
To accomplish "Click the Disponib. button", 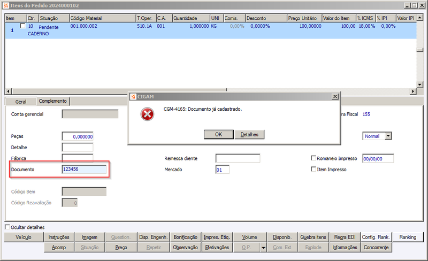I will [x=282, y=237].
